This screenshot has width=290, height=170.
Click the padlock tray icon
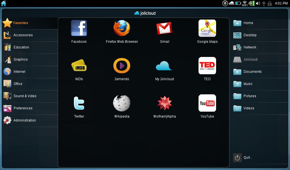270,3
